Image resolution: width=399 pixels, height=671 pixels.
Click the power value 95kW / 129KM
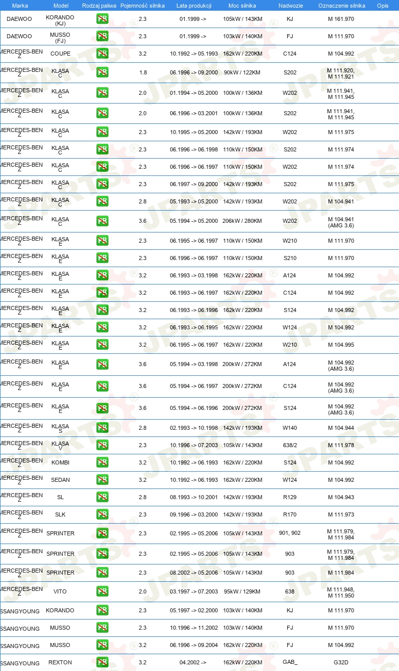click(242, 591)
